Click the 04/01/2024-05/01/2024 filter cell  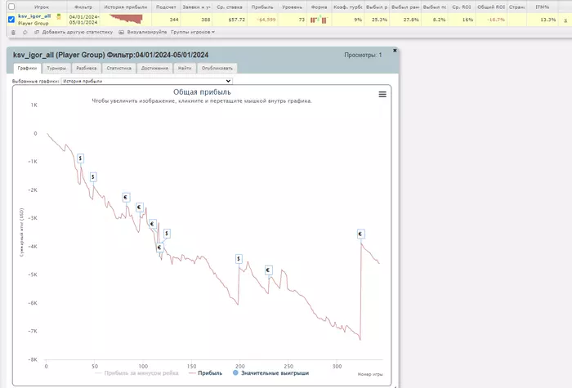pyautogui.click(x=83, y=20)
